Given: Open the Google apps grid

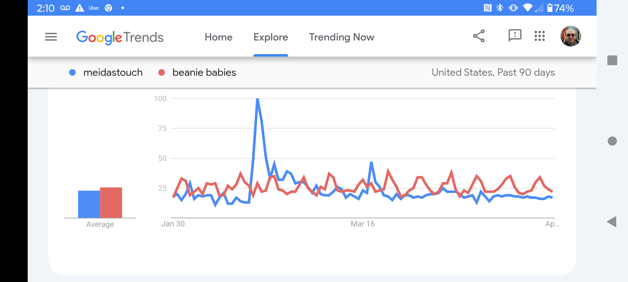Looking at the screenshot, I should tap(540, 36).
